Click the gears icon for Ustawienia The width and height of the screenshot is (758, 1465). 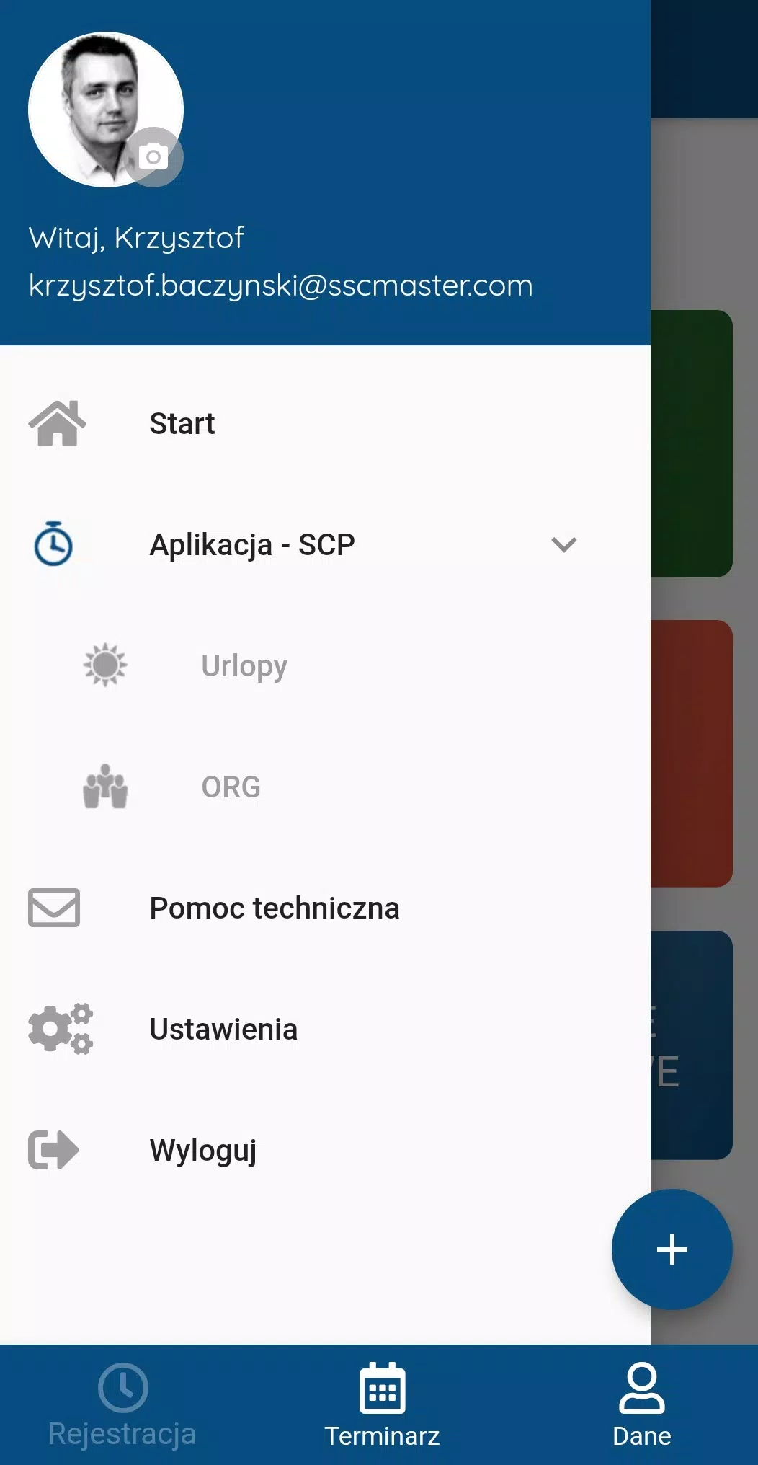point(61,1028)
